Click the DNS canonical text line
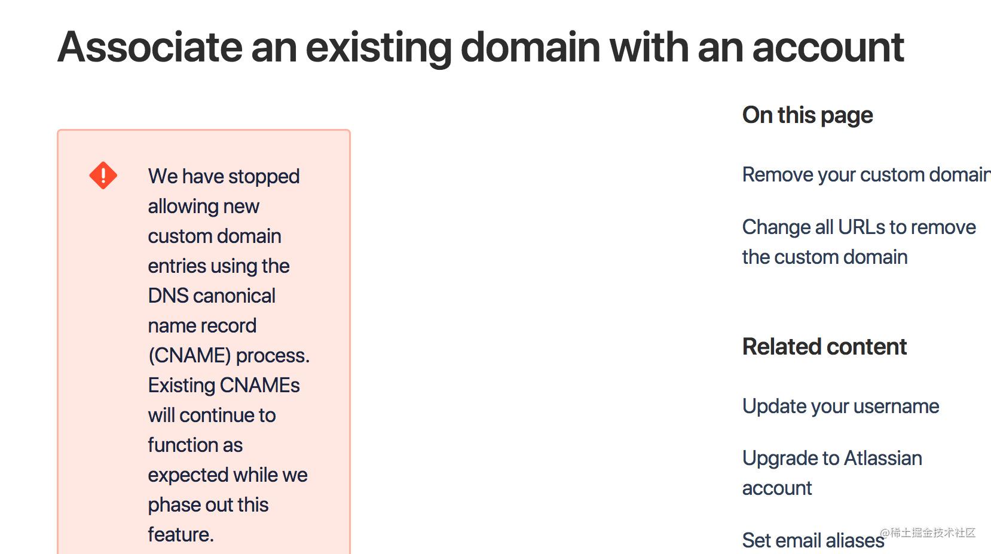991x554 pixels. tap(212, 296)
